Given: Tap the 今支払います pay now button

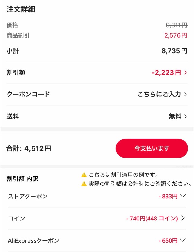Looking at the screenshot, I should tap(152, 148).
